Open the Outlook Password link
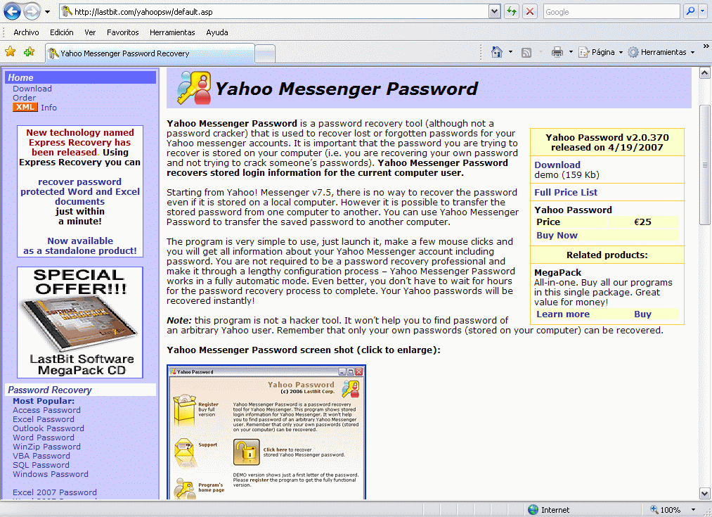The image size is (712, 517). click(x=48, y=428)
